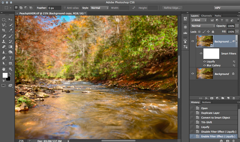Create new snapshot with camera icon

[x=228, y=140]
